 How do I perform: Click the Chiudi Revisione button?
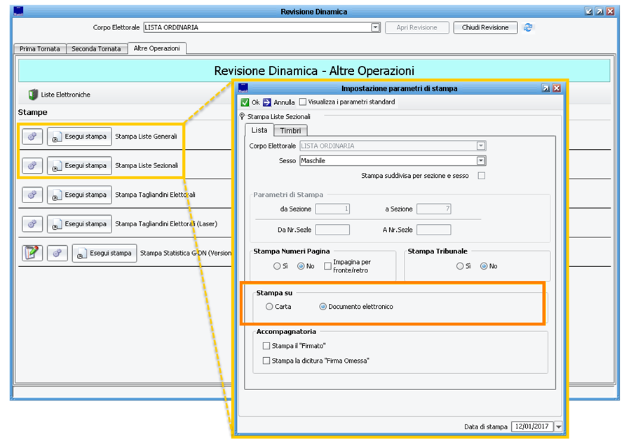click(485, 27)
